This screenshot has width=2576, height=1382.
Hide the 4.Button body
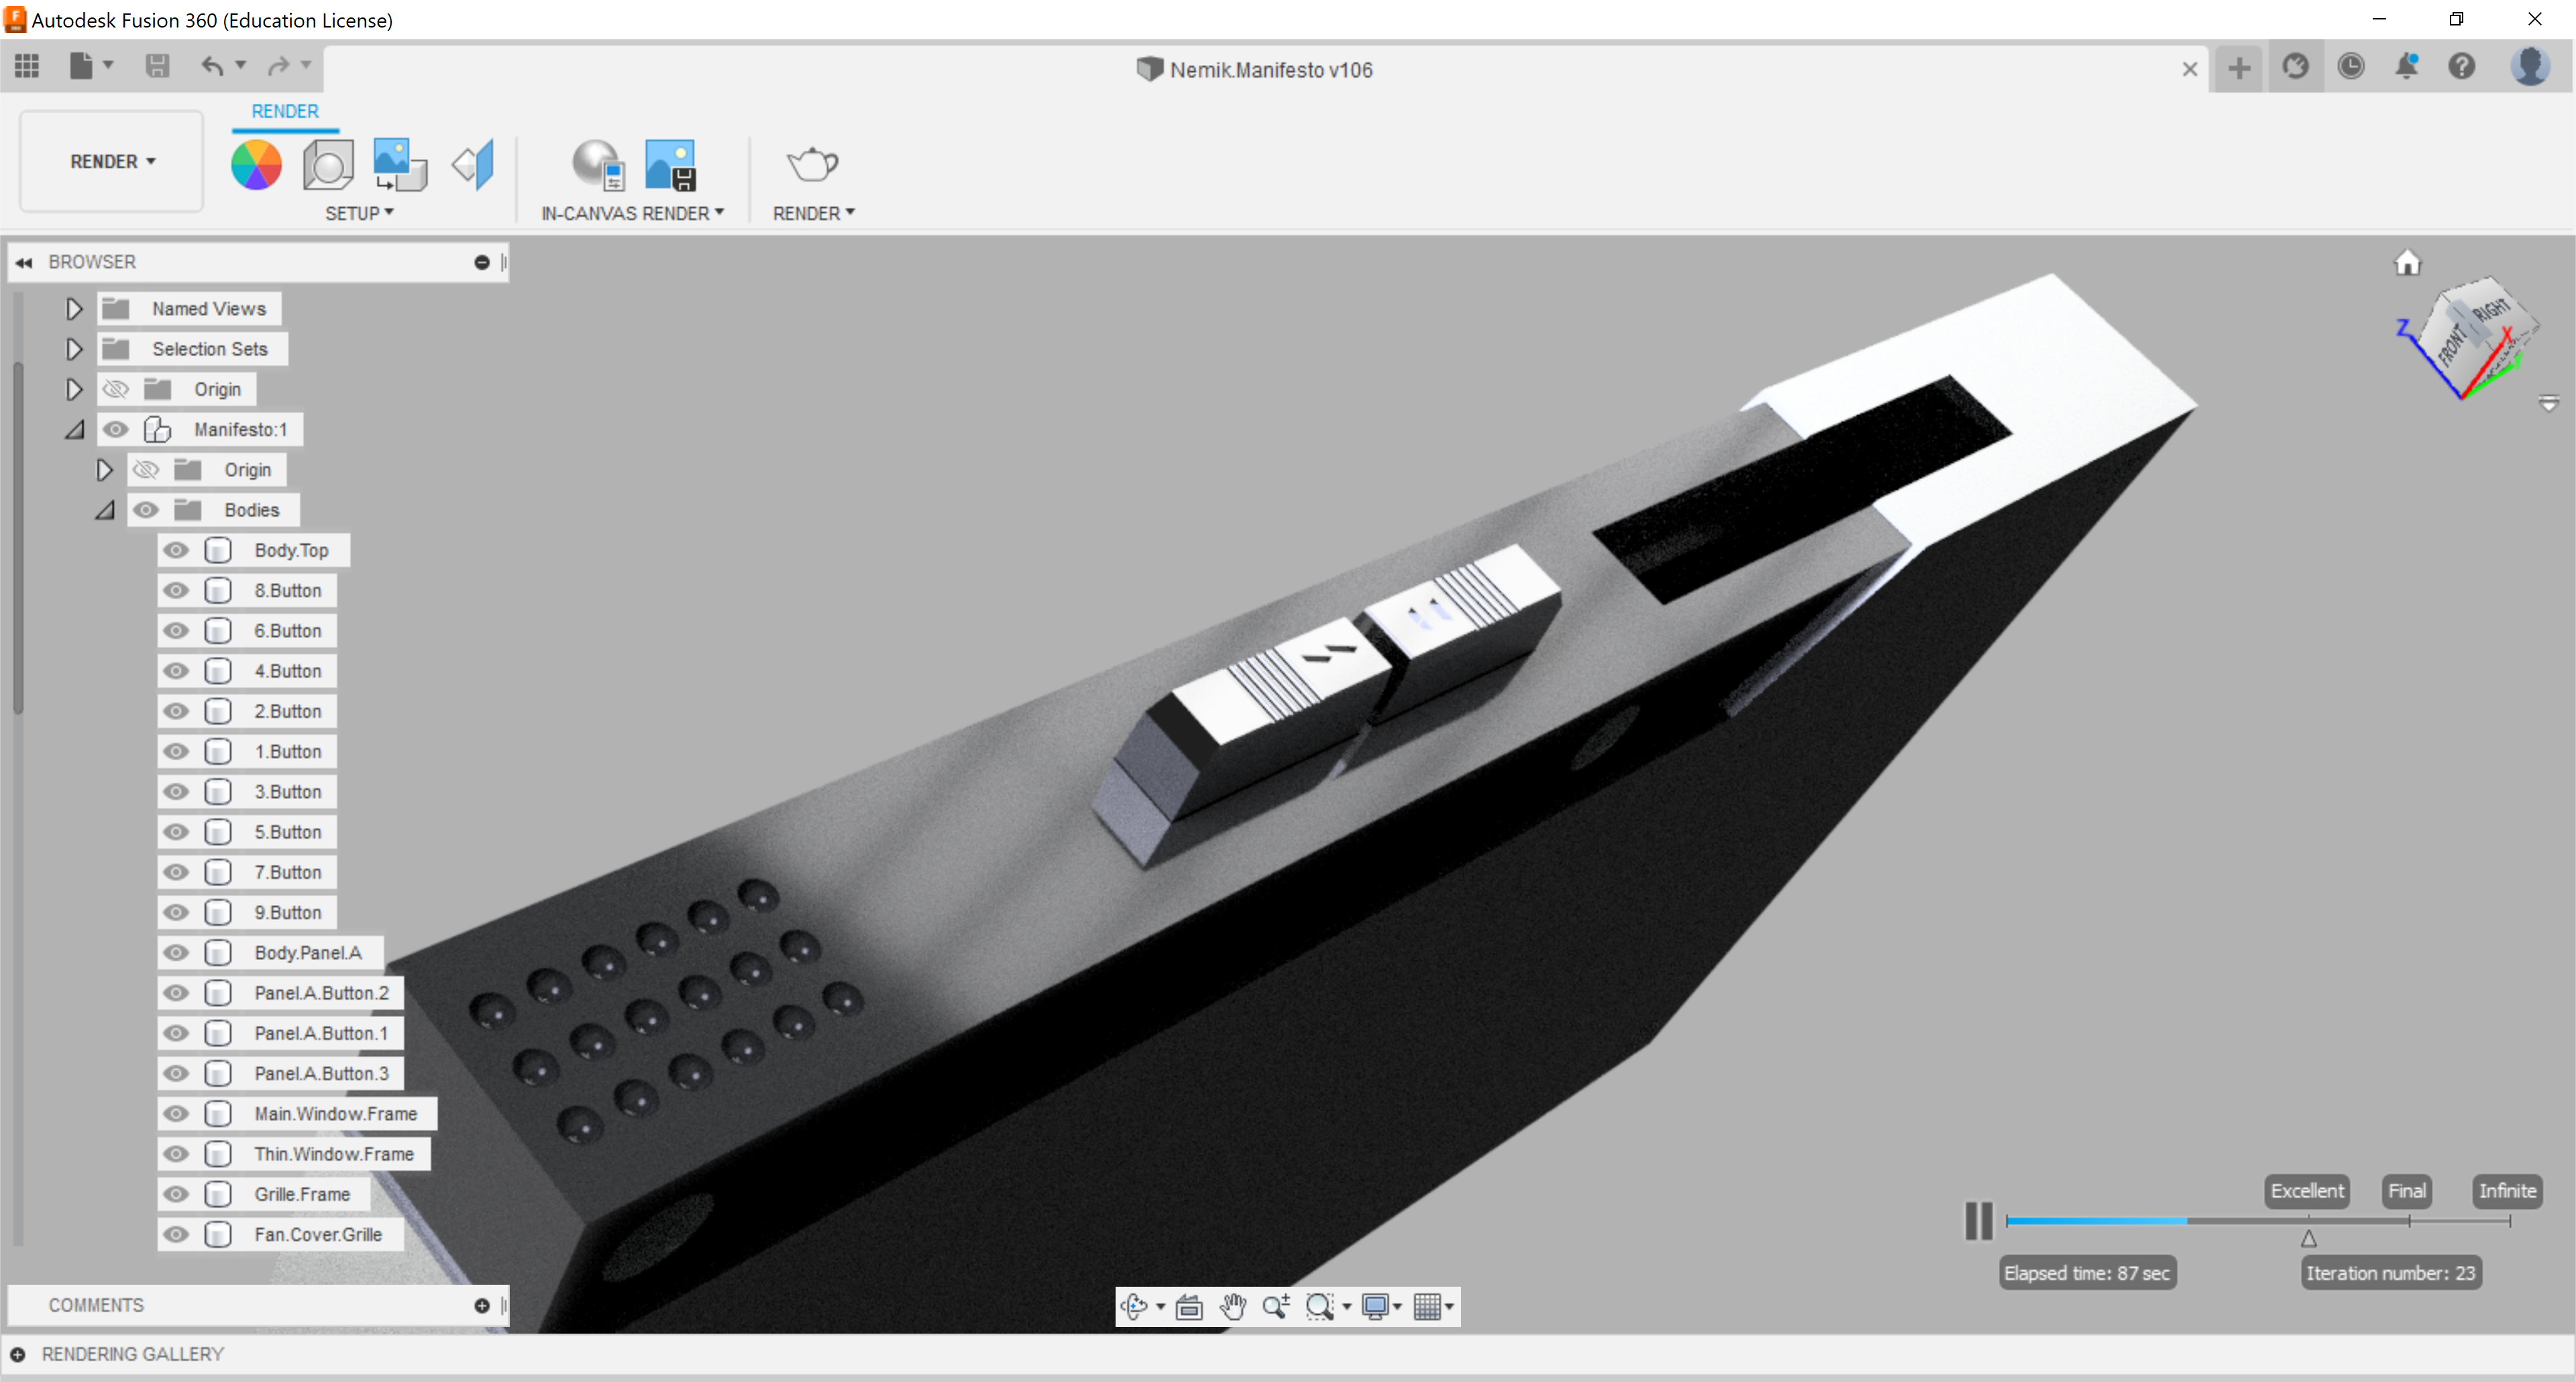(176, 671)
